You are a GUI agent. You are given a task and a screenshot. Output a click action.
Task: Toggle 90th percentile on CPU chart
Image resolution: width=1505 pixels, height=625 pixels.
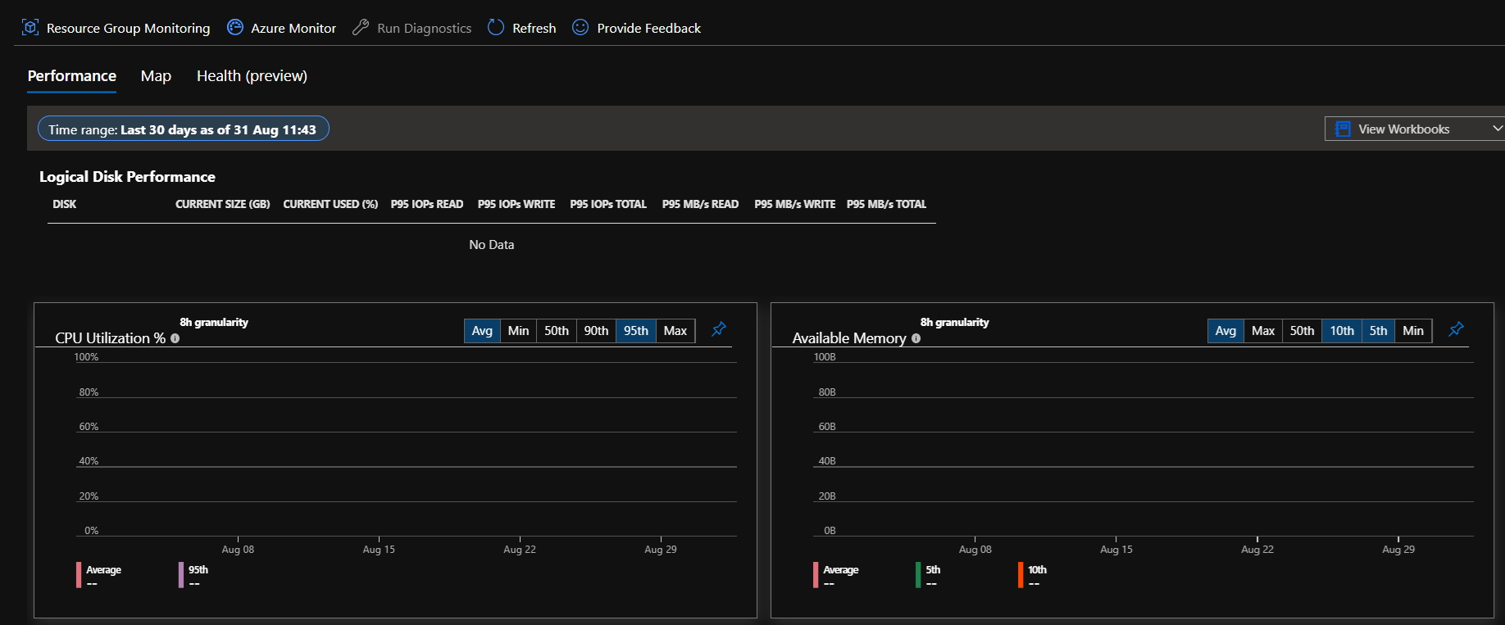click(x=596, y=331)
